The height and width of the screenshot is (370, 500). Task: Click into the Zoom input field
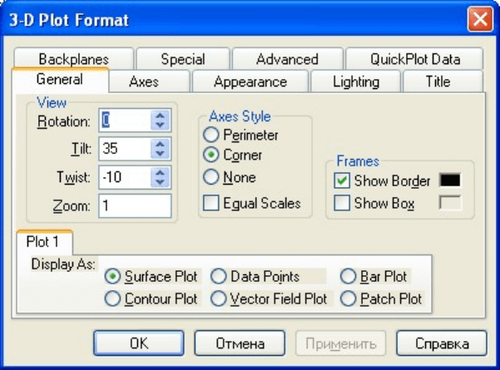coord(134,205)
